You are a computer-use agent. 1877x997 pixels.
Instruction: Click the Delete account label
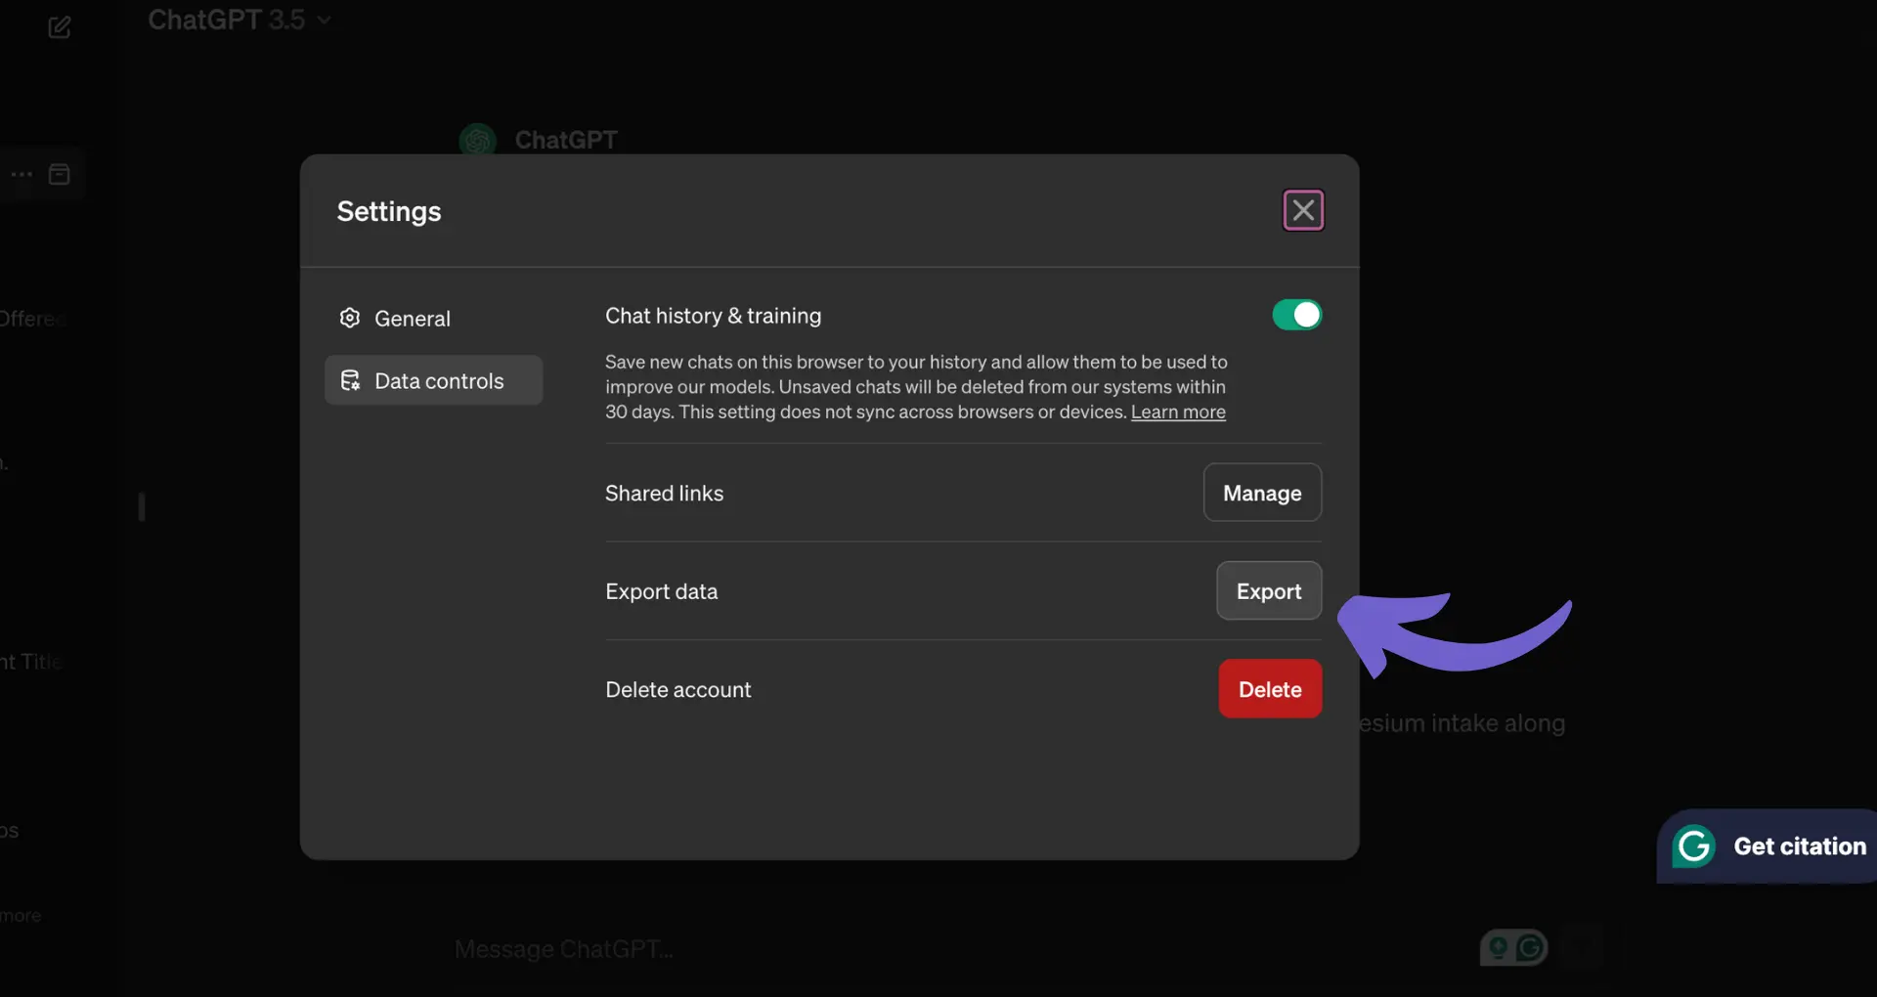click(x=678, y=690)
